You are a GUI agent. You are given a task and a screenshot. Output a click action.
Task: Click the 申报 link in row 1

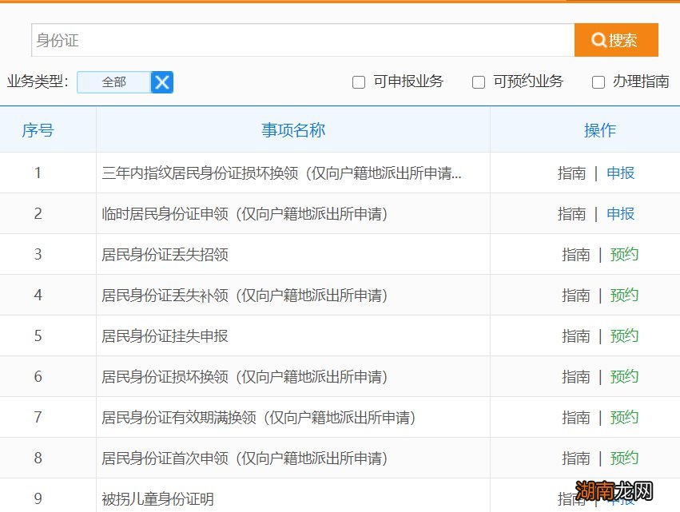point(620,173)
